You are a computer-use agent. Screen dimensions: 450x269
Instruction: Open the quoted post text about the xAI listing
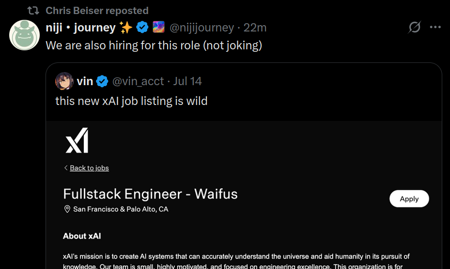tap(131, 101)
